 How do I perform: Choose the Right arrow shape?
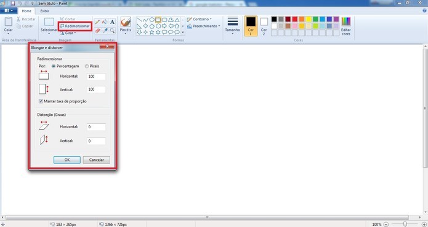click(x=164, y=26)
